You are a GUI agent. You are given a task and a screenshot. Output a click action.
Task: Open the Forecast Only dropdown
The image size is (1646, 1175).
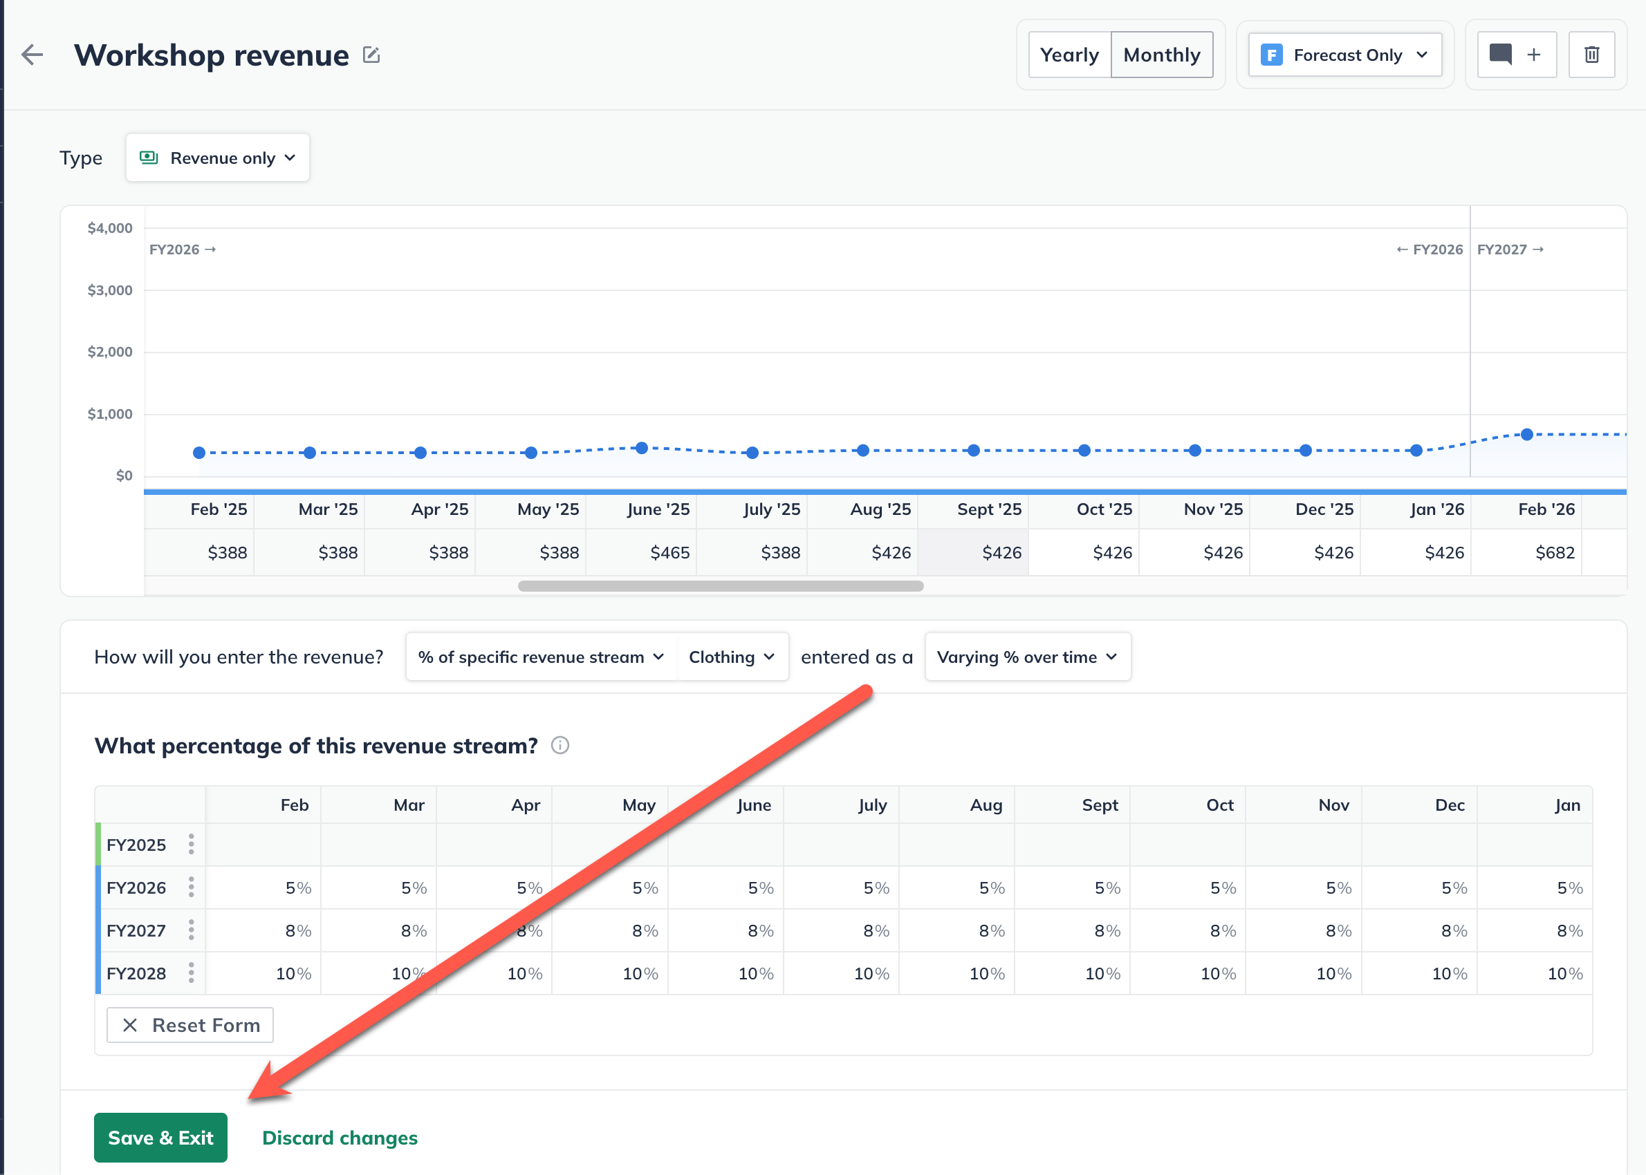coord(1344,55)
